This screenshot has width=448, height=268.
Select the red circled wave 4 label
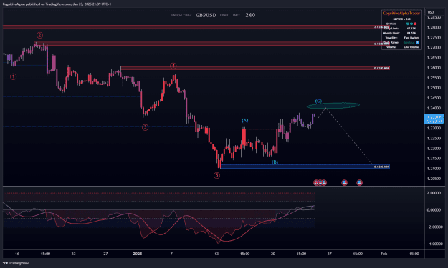[173, 66]
